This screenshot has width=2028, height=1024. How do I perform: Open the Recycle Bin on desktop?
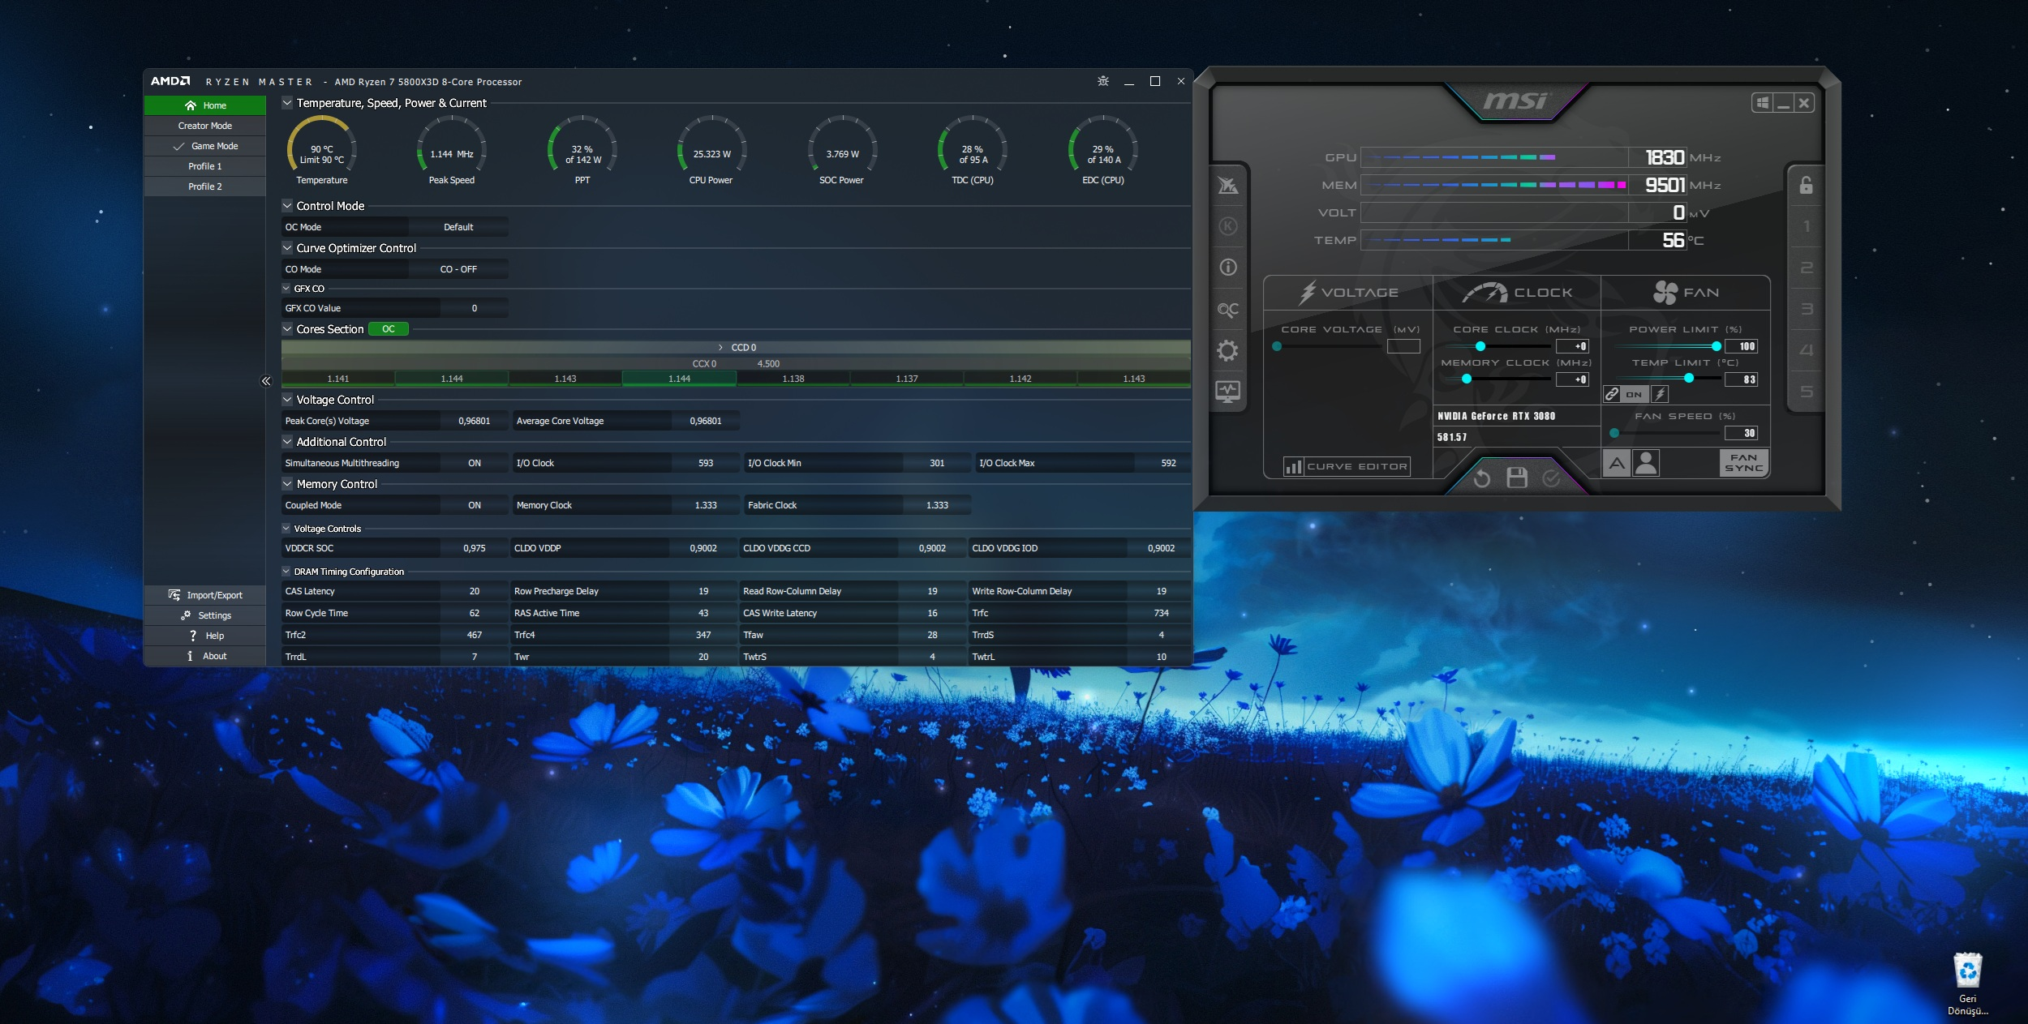(1967, 982)
